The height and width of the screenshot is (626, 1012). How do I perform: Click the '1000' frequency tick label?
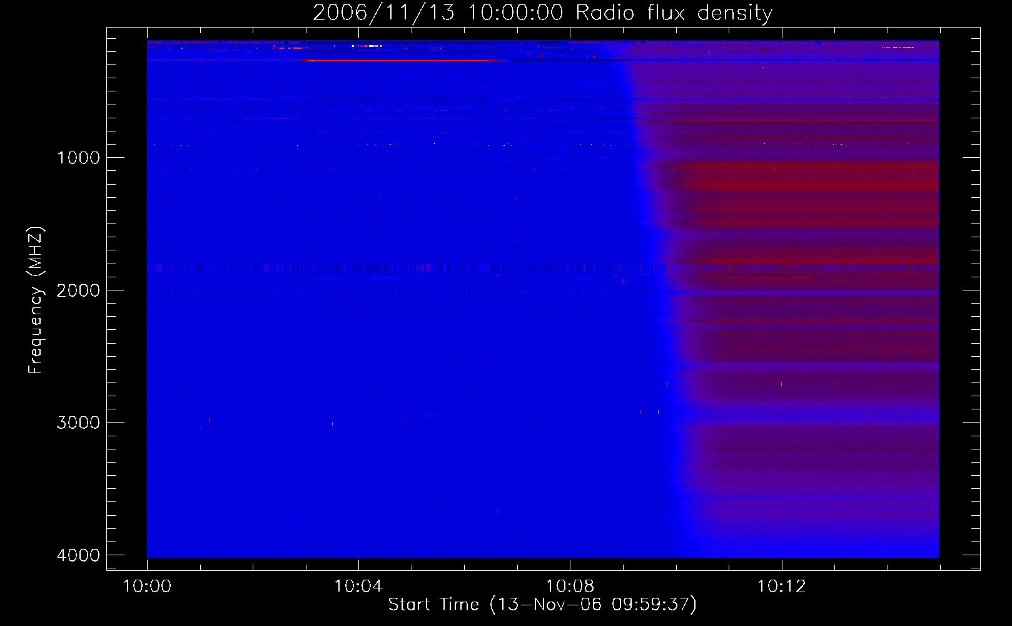coord(78,158)
